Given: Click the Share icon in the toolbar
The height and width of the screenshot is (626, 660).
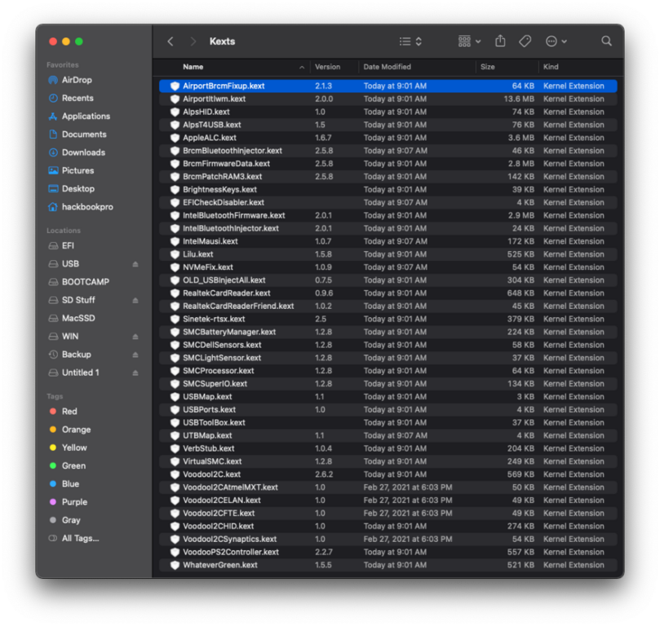Looking at the screenshot, I should [501, 41].
